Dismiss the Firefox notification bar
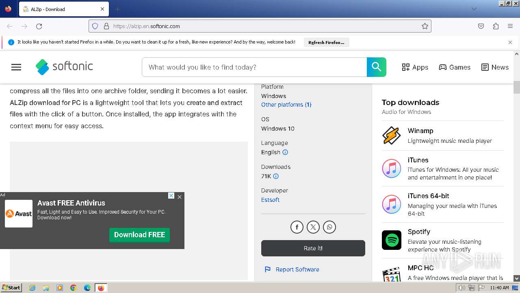The width and height of the screenshot is (520, 293). (x=510, y=42)
